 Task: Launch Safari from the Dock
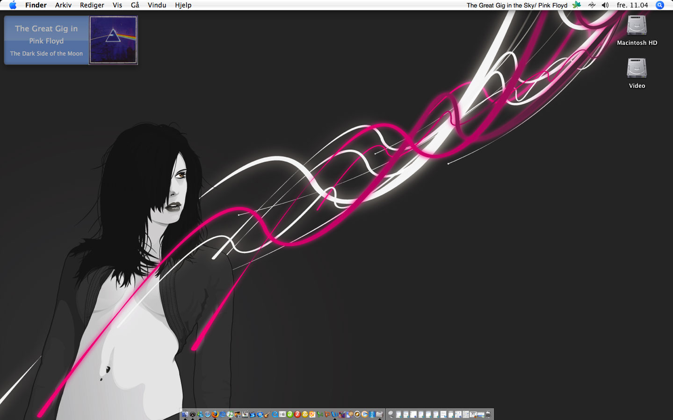(207, 414)
